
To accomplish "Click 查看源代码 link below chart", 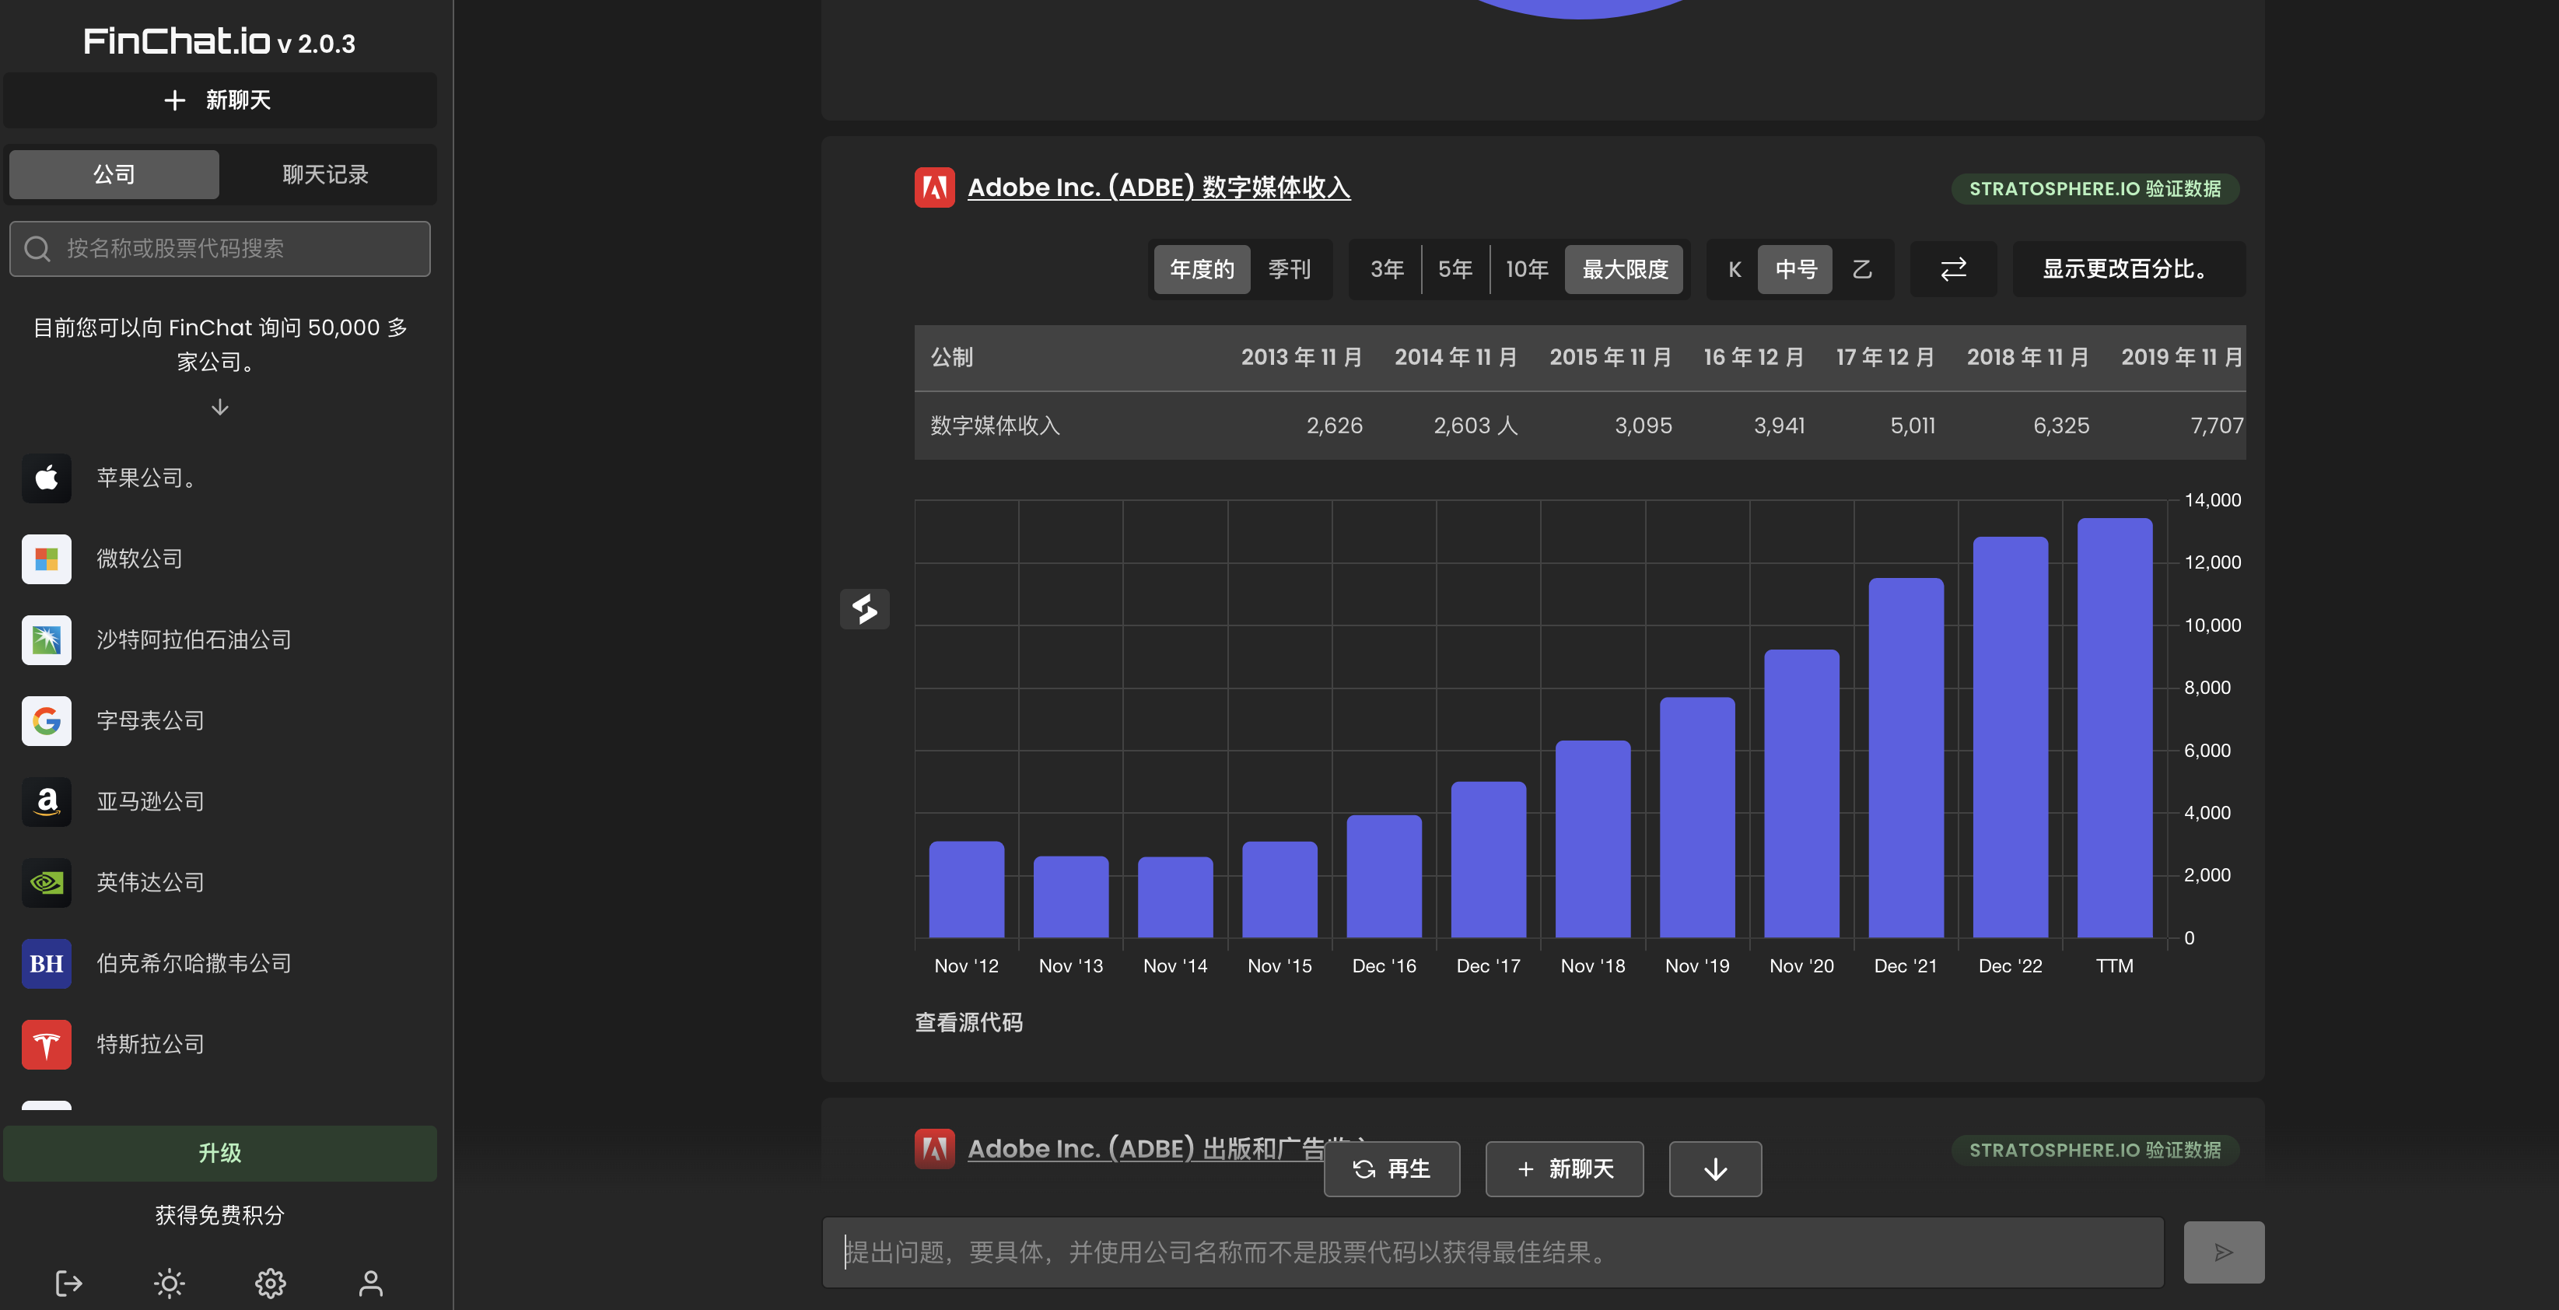I will click(x=968, y=1022).
